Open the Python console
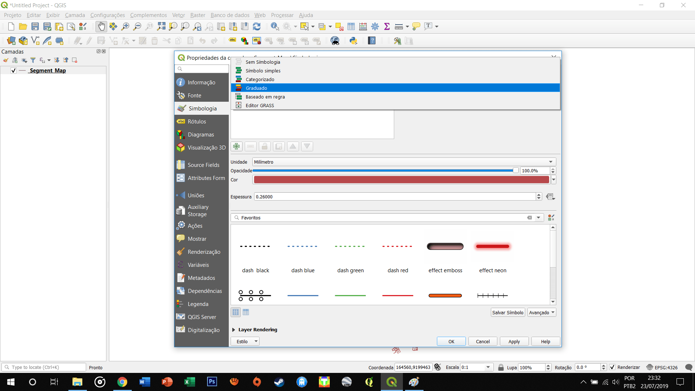 pyautogui.click(x=354, y=41)
